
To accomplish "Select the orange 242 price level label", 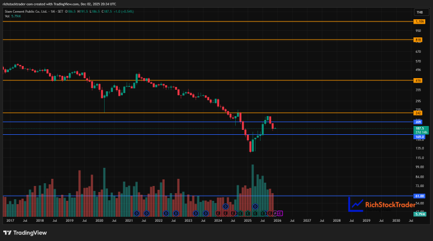I will (x=418, y=113).
